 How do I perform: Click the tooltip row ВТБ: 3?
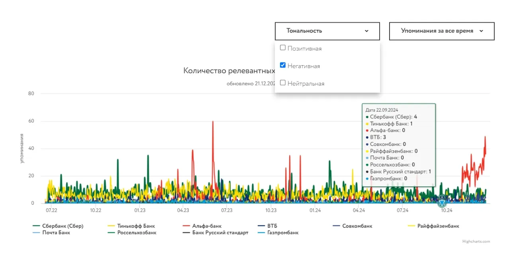(x=376, y=137)
